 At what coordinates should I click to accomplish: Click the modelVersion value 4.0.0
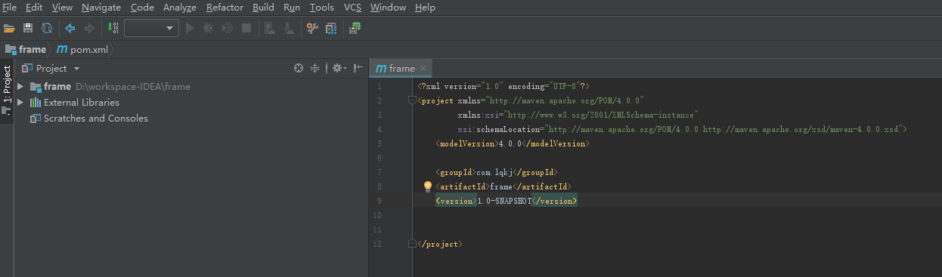pyautogui.click(x=510, y=143)
